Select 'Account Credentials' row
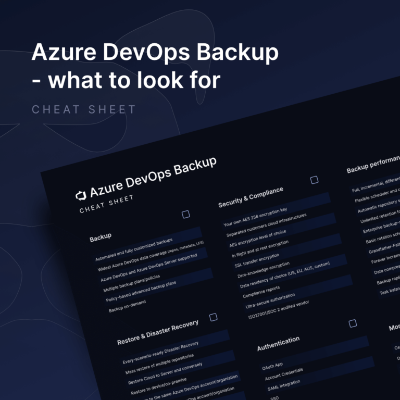The height and width of the screenshot is (400, 400). point(284,374)
